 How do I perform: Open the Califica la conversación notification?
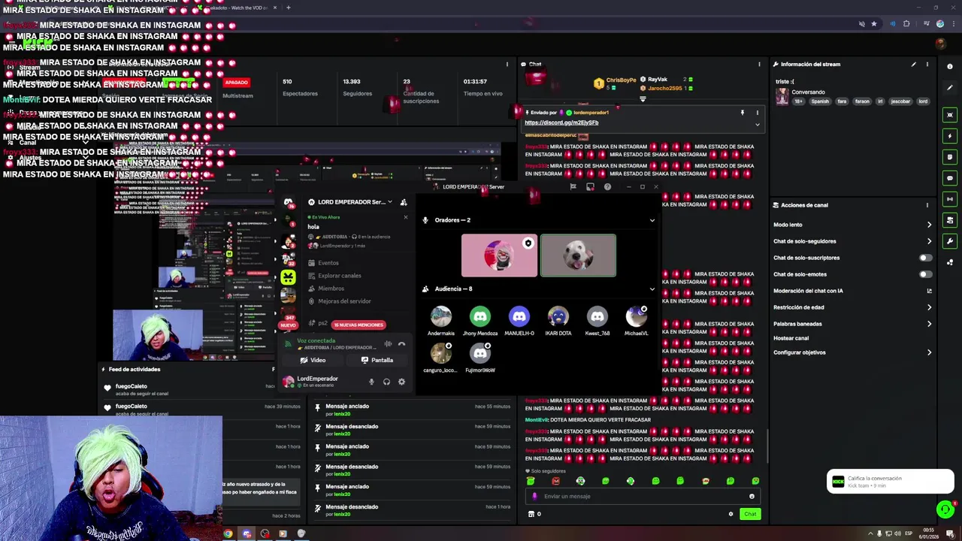coord(891,482)
